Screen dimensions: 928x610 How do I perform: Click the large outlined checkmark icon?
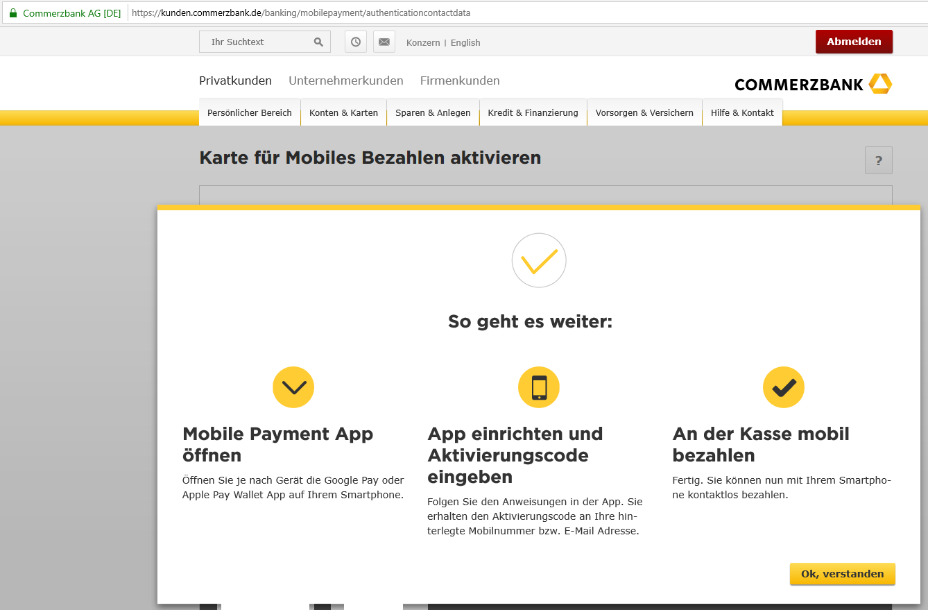pos(539,260)
